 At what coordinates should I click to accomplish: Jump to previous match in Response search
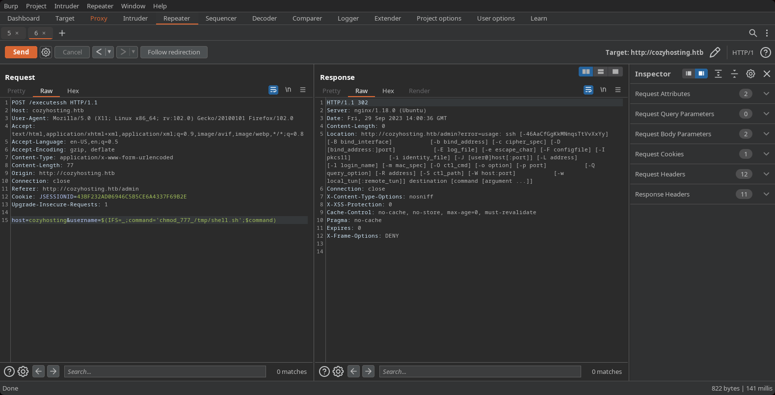click(x=354, y=371)
